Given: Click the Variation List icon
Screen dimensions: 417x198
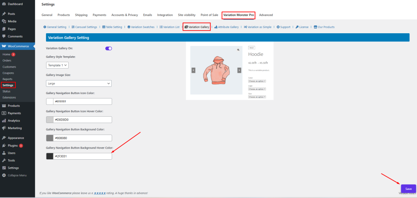Looking at the screenshot, I should (161, 27).
